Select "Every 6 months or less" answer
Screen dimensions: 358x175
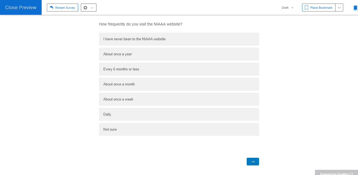point(179,69)
